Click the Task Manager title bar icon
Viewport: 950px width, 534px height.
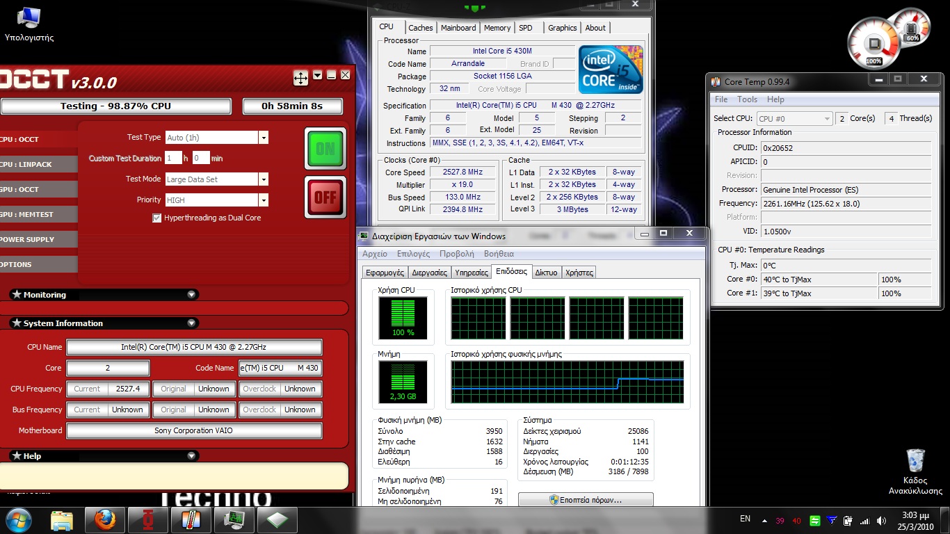[364, 236]
